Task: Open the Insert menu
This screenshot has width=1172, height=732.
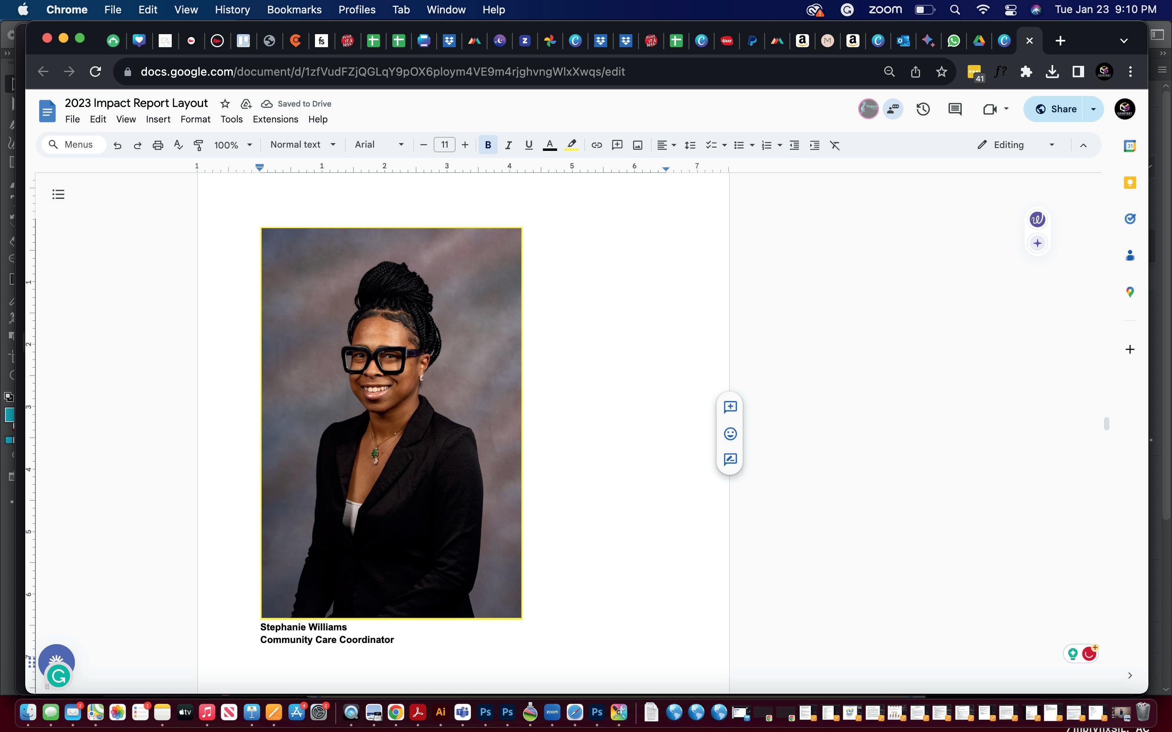Action: coord(158,119)
